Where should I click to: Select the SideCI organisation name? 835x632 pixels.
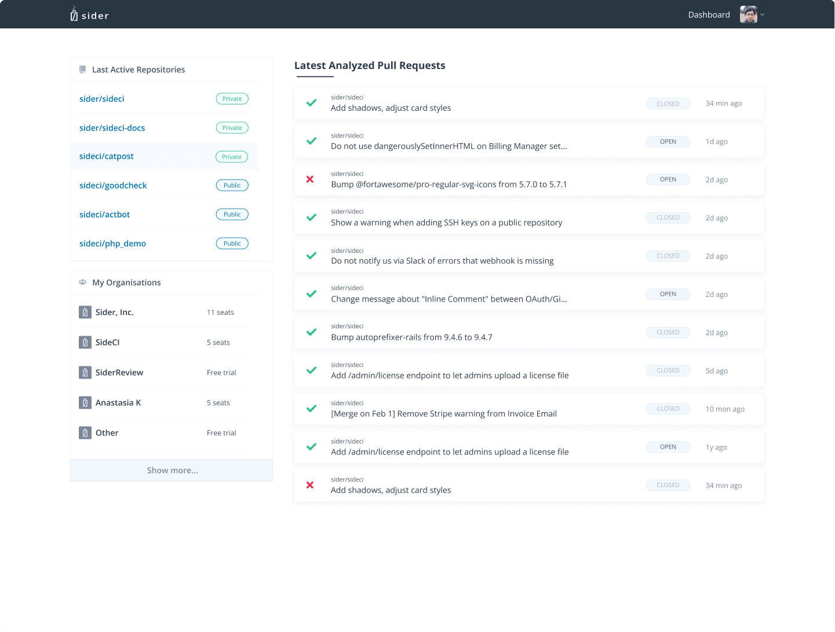[x=108, y=343]
